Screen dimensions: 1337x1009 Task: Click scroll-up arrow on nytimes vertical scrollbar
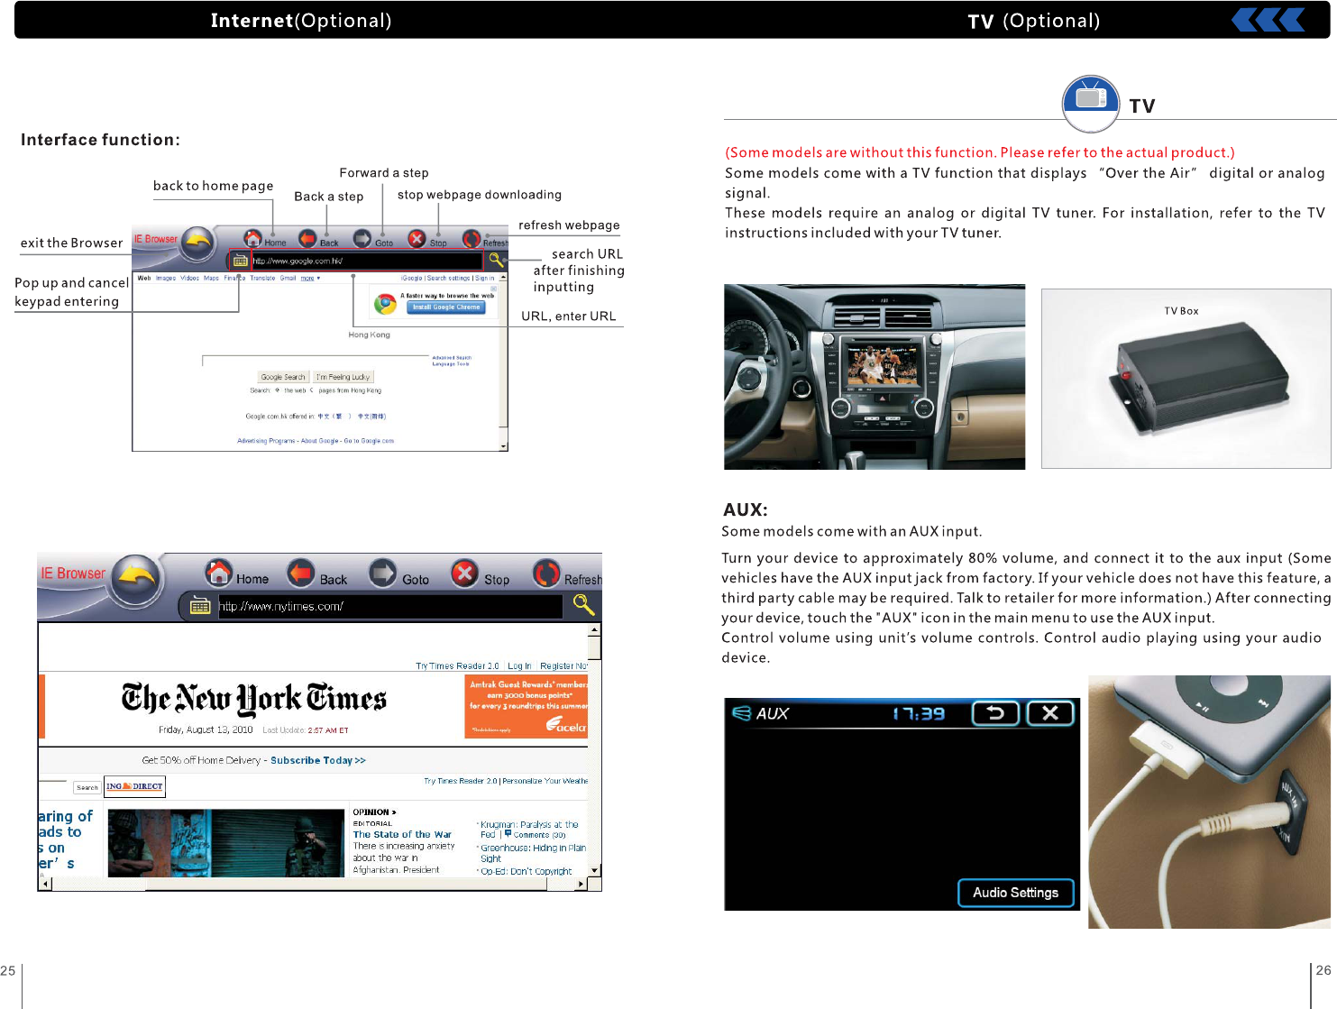pyautogui.click(x=594, y=630)
